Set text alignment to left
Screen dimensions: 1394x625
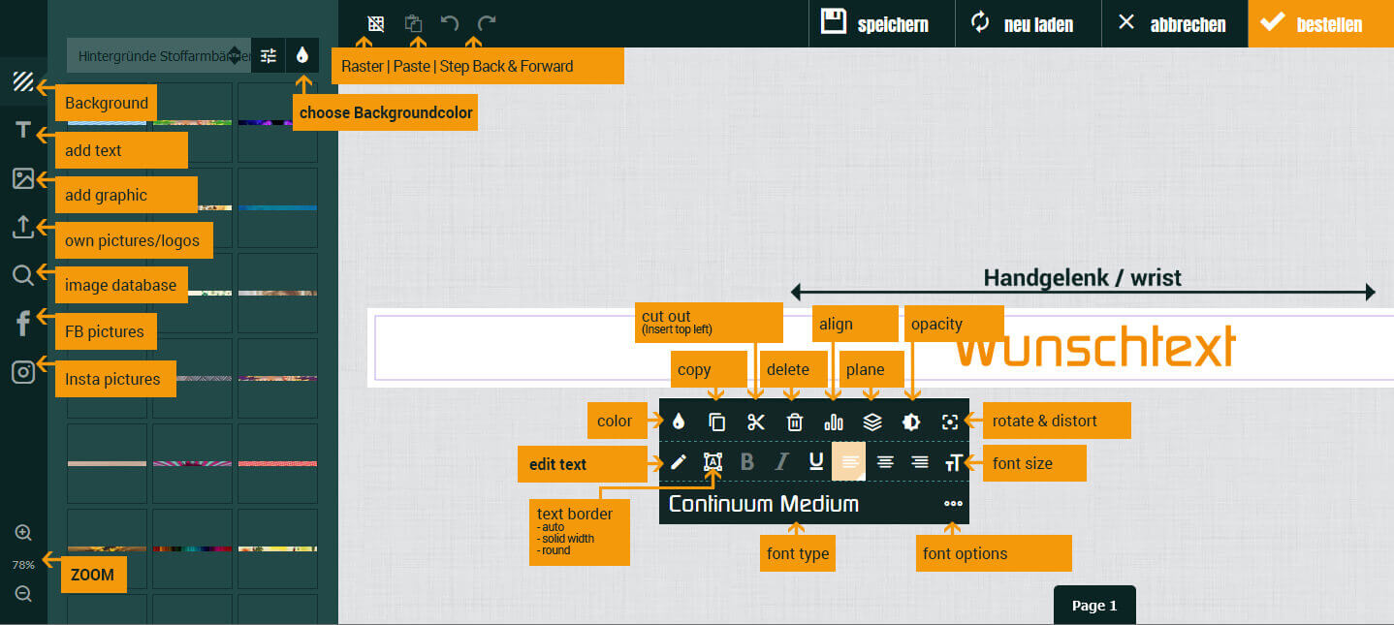(x=849, y=462)
